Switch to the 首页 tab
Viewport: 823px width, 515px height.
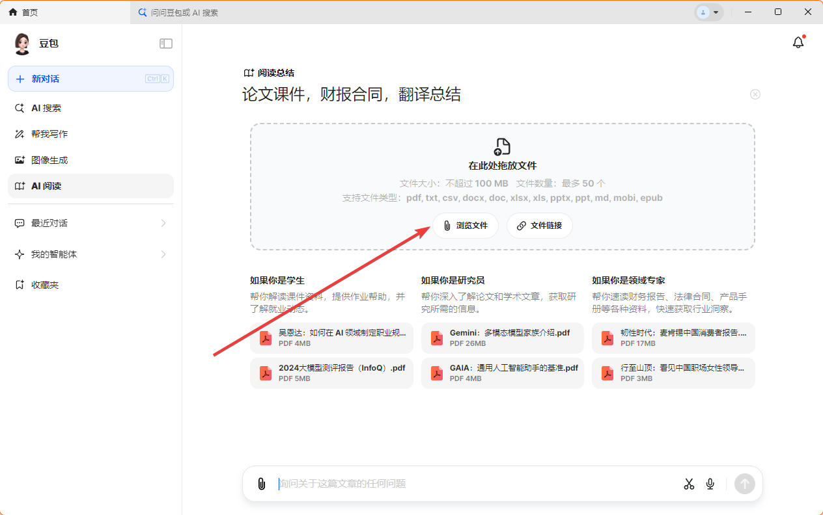coord(65,12)
